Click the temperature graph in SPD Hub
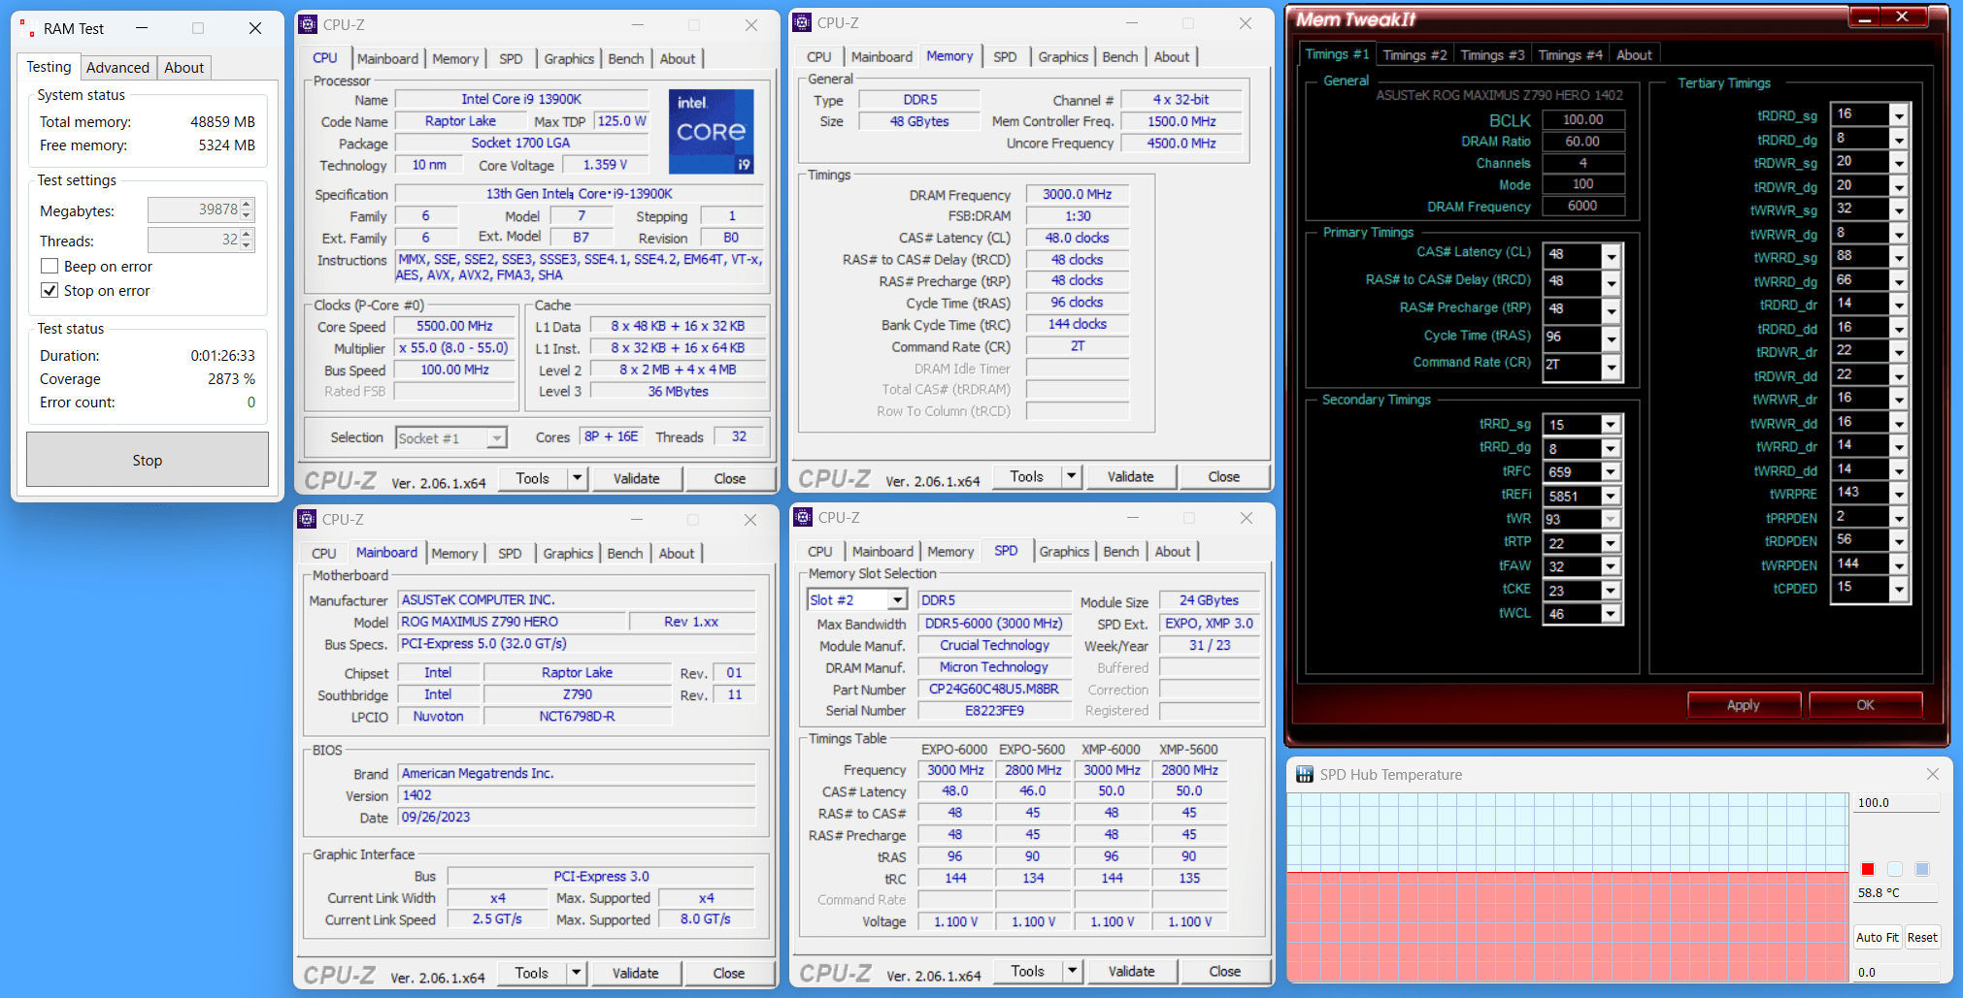This screenshot has height=998, width=1963. pyautogui.click(x=1568, y=887)
